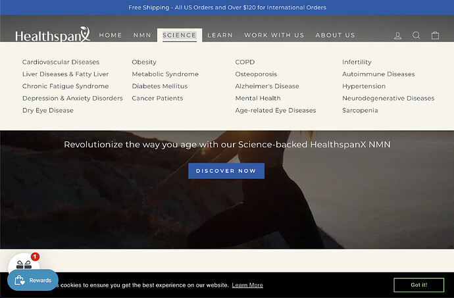The width and height of the screenshot is (454, 298).
Task: Open the LEARN menu item
Action: click(x=220, y=35)
